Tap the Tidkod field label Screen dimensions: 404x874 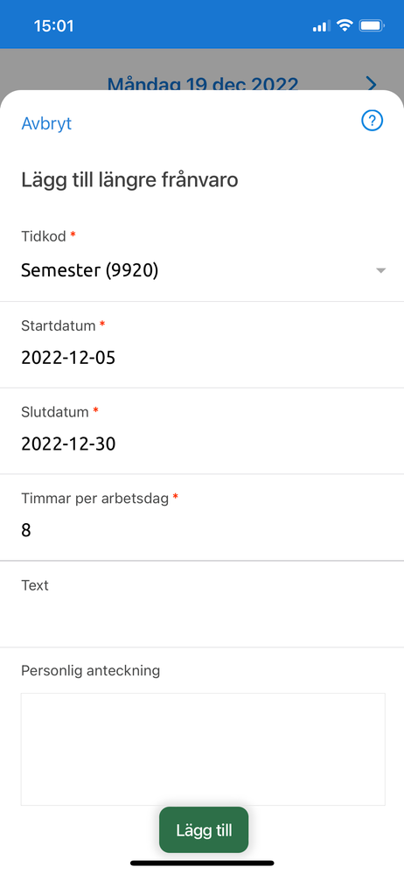click(x=44, y=236)
